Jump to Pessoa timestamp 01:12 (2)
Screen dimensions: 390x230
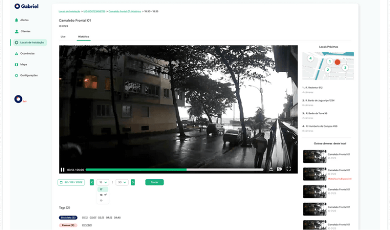tap(87, 225)
